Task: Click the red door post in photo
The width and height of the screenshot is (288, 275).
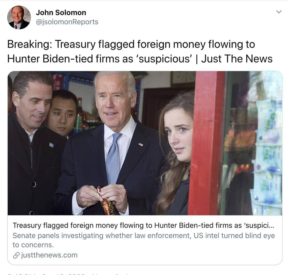Action: [207, 143]
